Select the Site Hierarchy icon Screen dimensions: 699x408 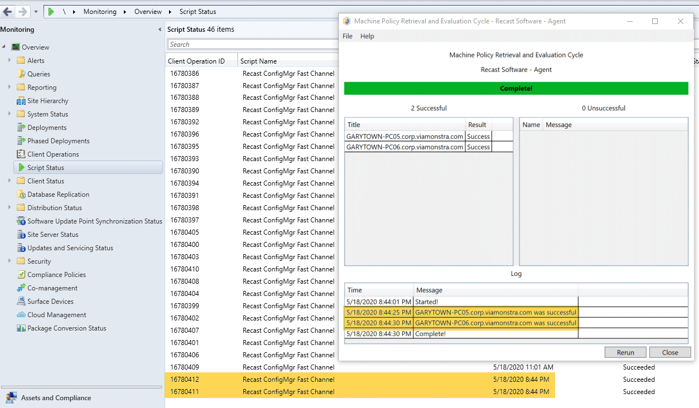coord(21,101)
